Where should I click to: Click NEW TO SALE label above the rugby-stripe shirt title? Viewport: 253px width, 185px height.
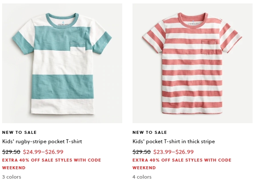[19, 133]
